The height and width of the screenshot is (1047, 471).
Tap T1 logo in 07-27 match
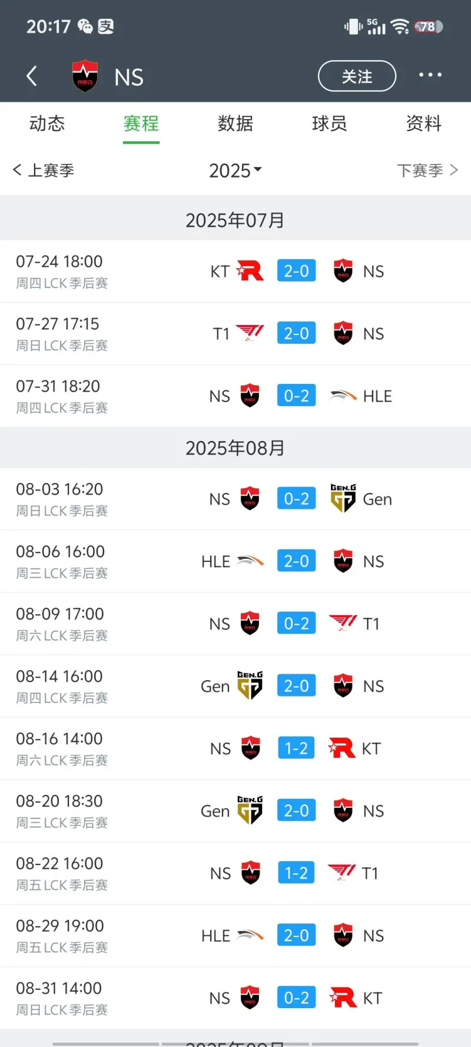[x=250, y=333]
